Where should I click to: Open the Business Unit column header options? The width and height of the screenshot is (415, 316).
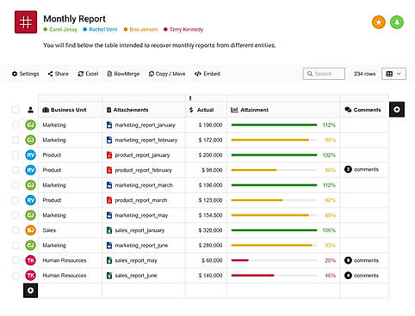tap(65, 110)
